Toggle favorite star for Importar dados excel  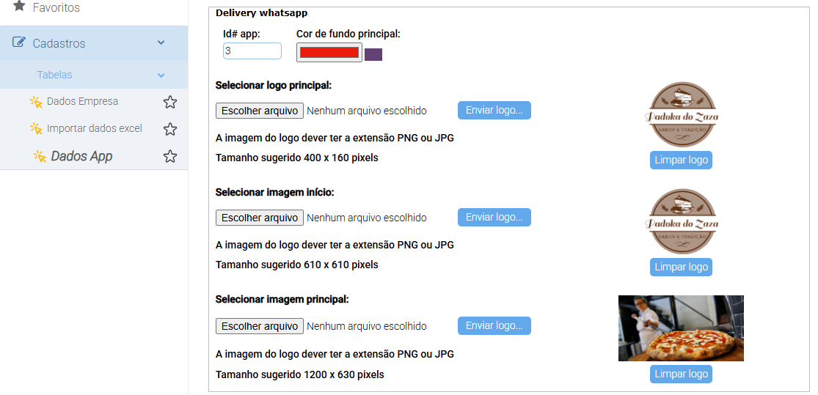[x=170, y=129]
